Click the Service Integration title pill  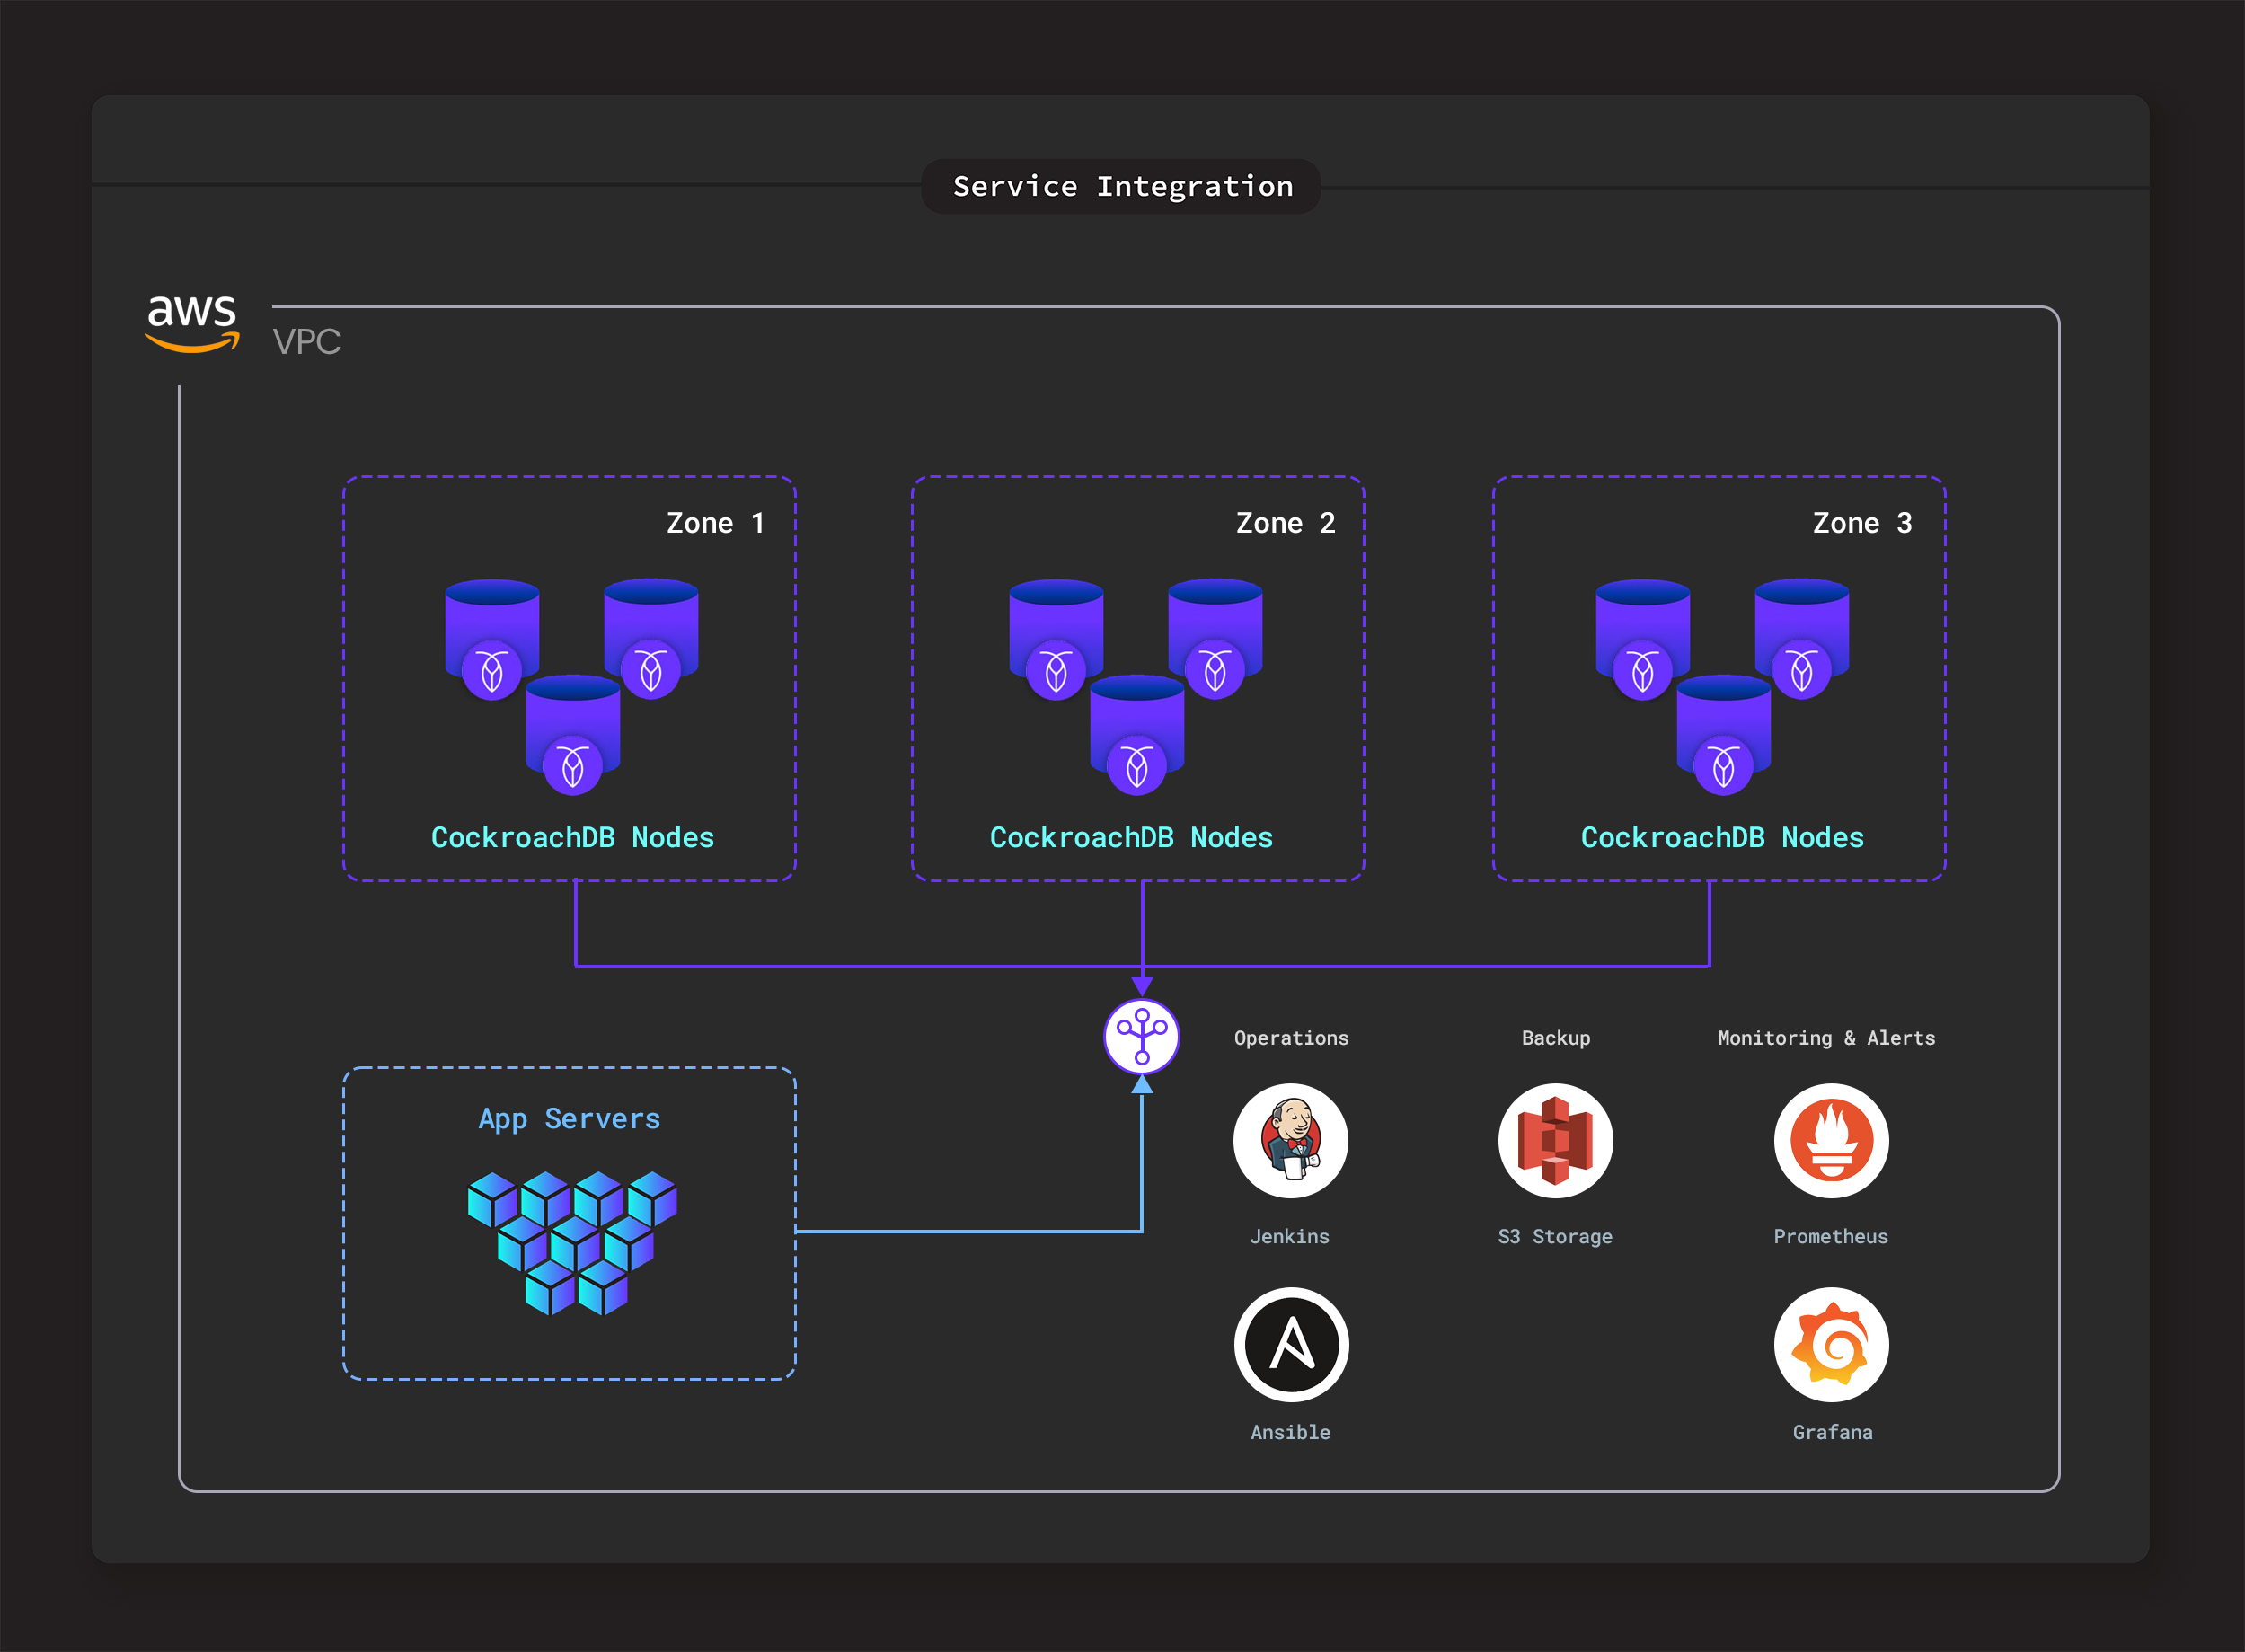click(1121, 187)
